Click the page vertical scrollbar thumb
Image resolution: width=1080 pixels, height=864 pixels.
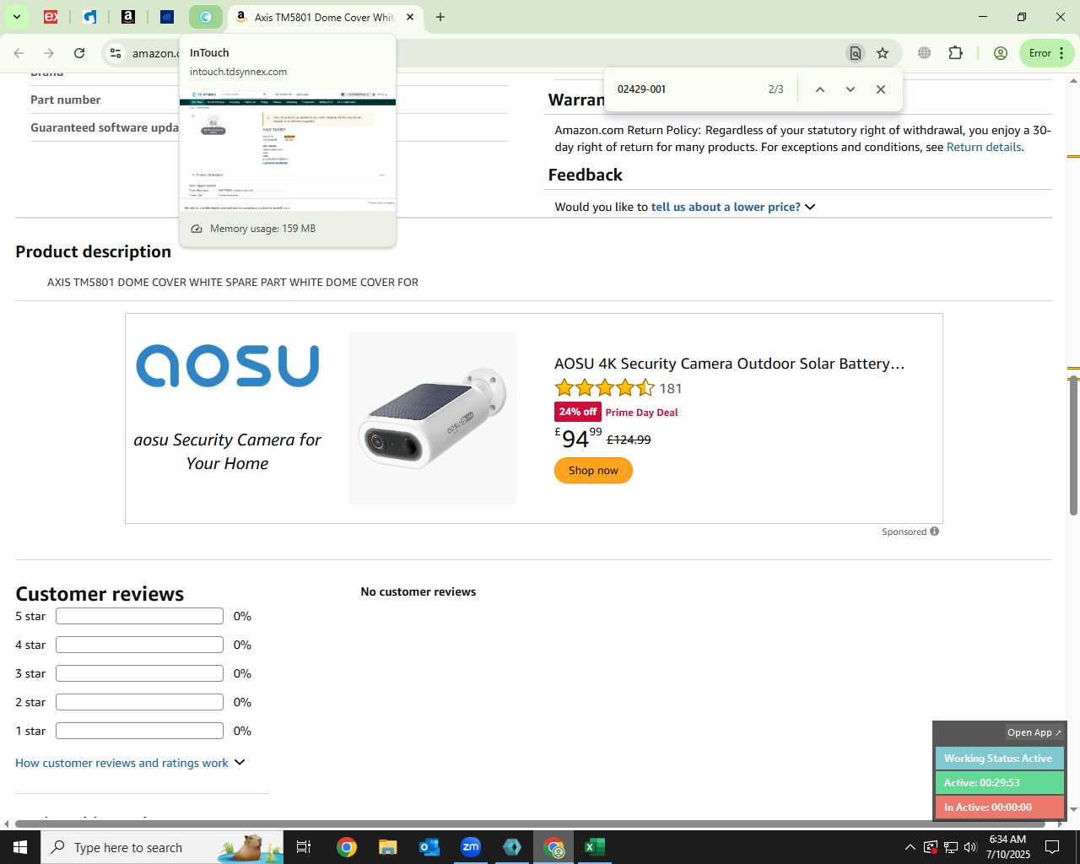tap(1073, 445)
